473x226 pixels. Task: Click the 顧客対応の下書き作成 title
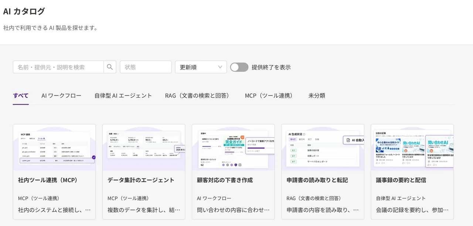tap(225, 180)
